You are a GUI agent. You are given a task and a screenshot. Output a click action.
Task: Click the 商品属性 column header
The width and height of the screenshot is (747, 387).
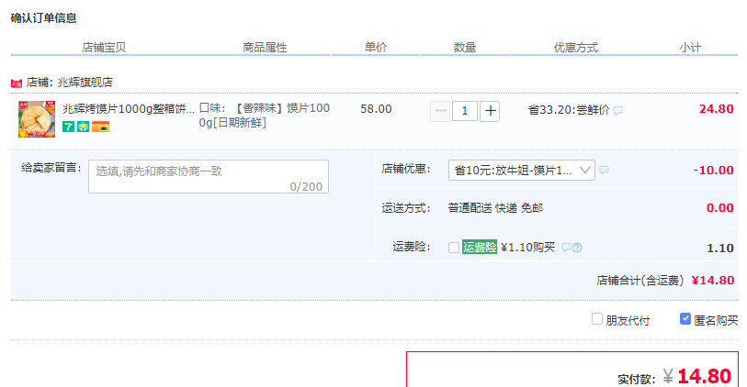click(265, 48)
